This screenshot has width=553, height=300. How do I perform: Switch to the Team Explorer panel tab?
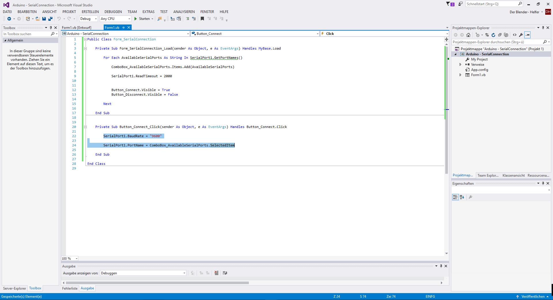[488, 175]
